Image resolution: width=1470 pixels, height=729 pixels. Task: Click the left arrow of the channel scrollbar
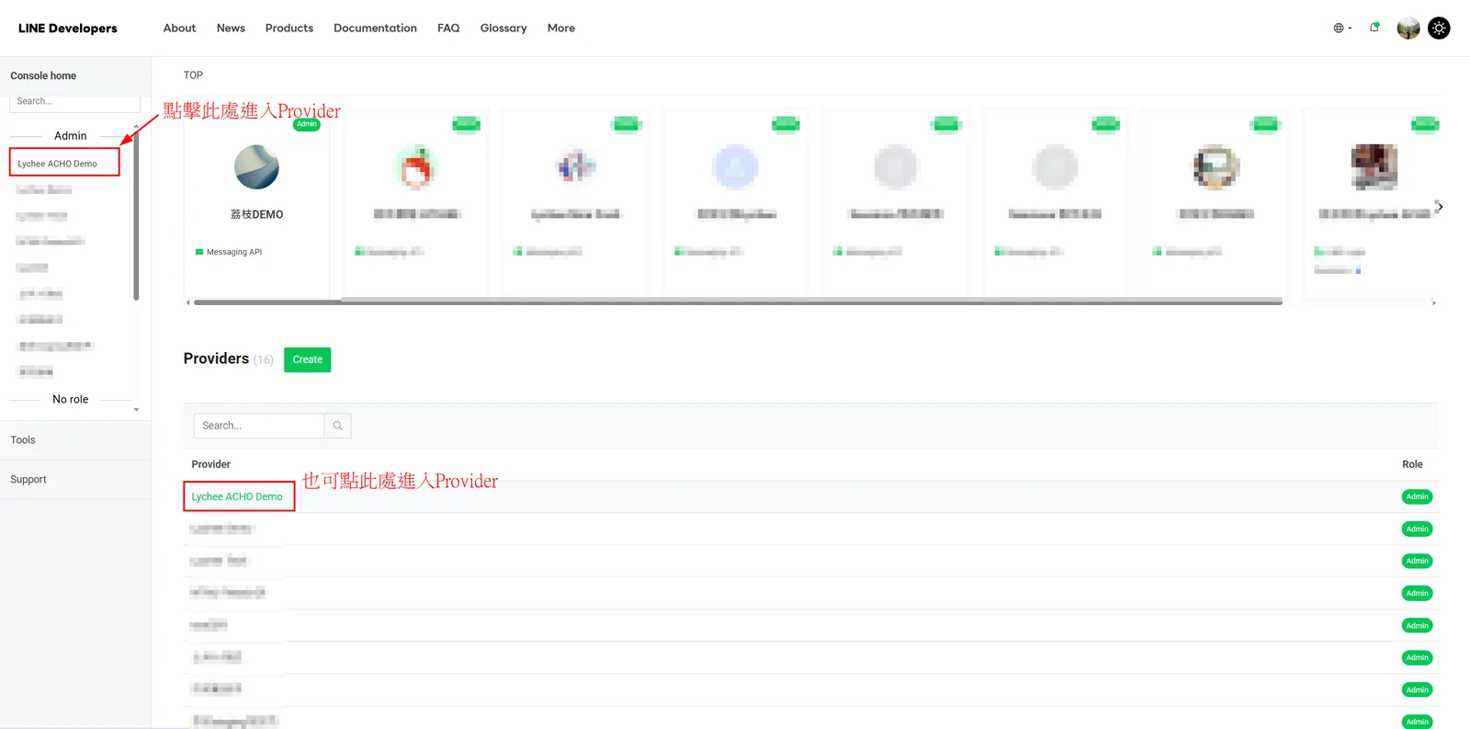[x=187, y=302]
